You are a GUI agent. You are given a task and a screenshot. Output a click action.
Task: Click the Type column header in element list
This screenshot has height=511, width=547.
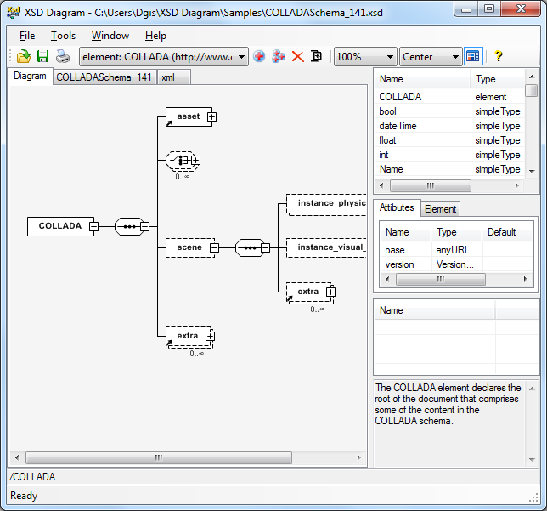(x=496, y=79)
